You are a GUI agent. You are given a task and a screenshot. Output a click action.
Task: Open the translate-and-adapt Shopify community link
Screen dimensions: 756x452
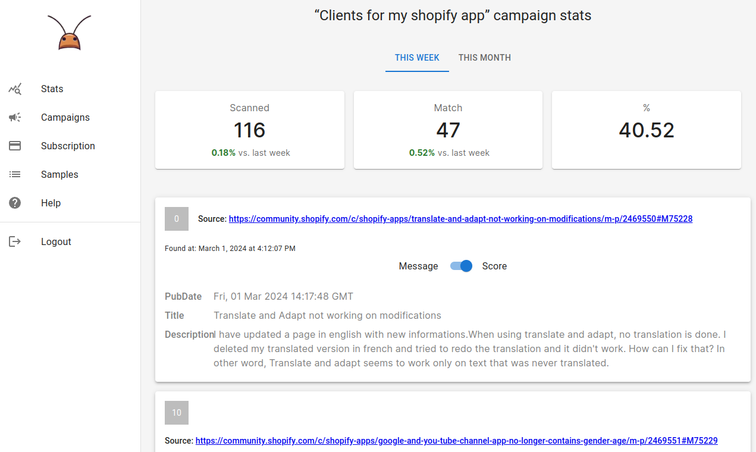click(460, 219)
